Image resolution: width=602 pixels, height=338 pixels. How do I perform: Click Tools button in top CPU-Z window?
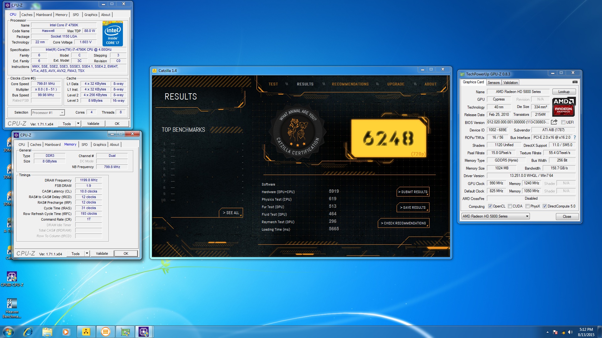click(67, 124)
